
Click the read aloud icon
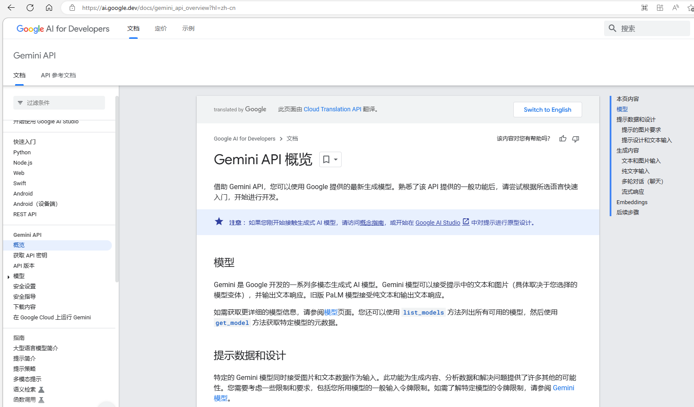coord(675,8)
